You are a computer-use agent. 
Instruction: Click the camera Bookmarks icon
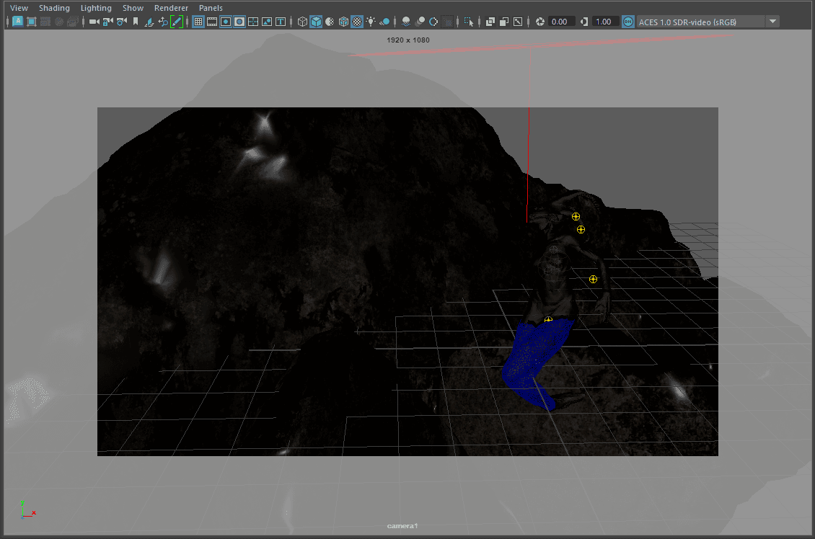[x=136, y=22]
